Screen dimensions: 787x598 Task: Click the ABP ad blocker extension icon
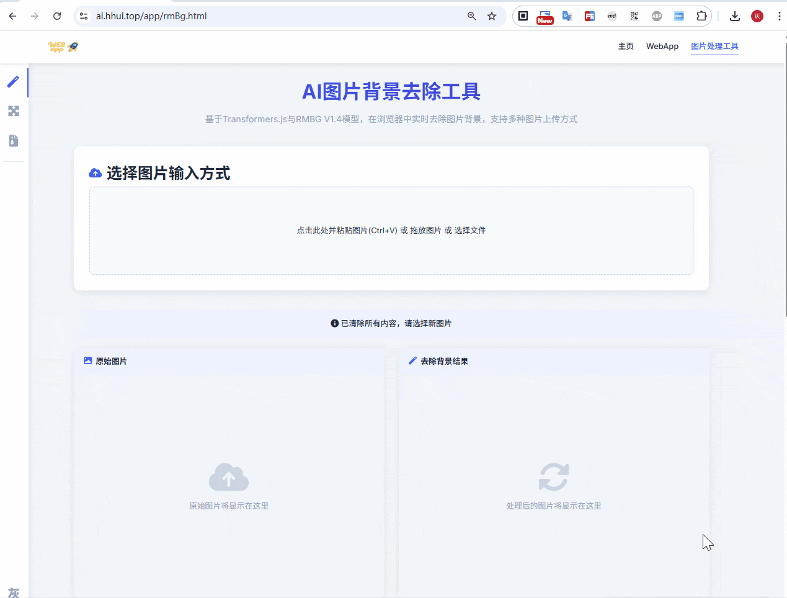[x=656, y=16]
